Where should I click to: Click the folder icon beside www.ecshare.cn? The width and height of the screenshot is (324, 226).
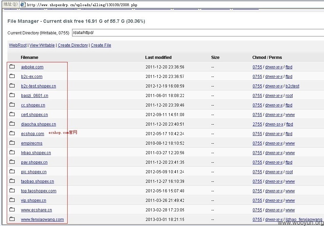pyautogui.click(x=12, y=209)
